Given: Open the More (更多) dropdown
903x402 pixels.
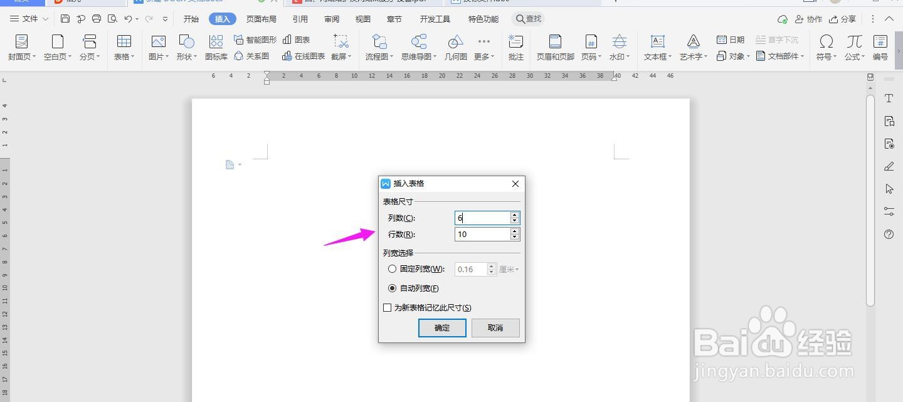Looking at the screenshot, I should tap(483, 47).
